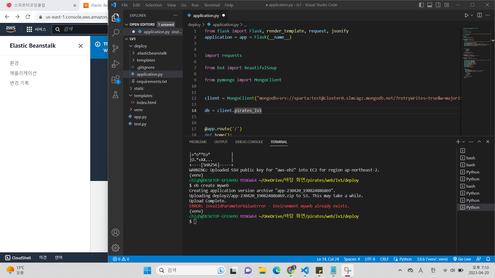The height and width of the screenshot is (278, 495).
Task: Open the Source Control view
Action: click(115, 48)
